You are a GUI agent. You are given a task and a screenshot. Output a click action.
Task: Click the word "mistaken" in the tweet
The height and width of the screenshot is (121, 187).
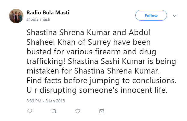point(42,64)
